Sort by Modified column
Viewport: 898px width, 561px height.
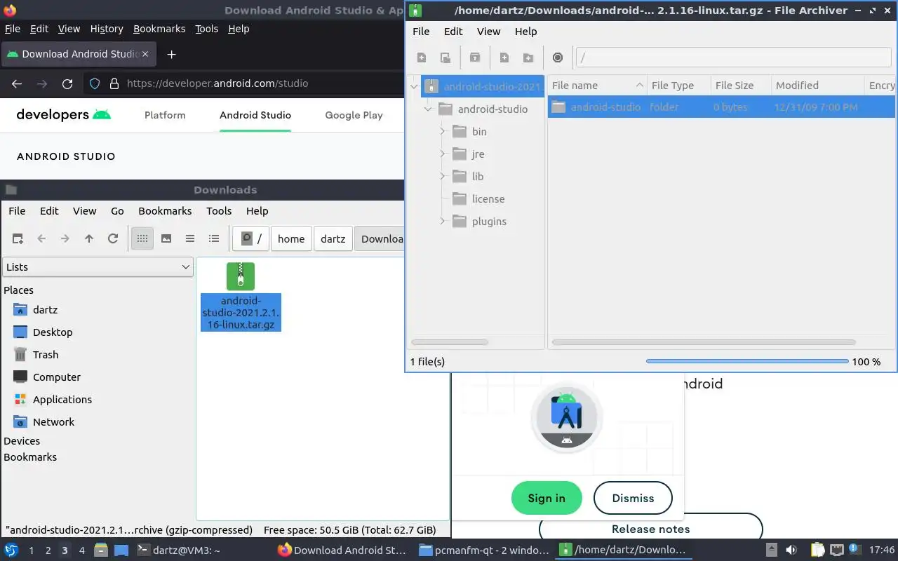[817, 86]
